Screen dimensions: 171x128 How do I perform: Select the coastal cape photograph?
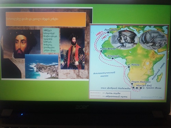[42, 67]
